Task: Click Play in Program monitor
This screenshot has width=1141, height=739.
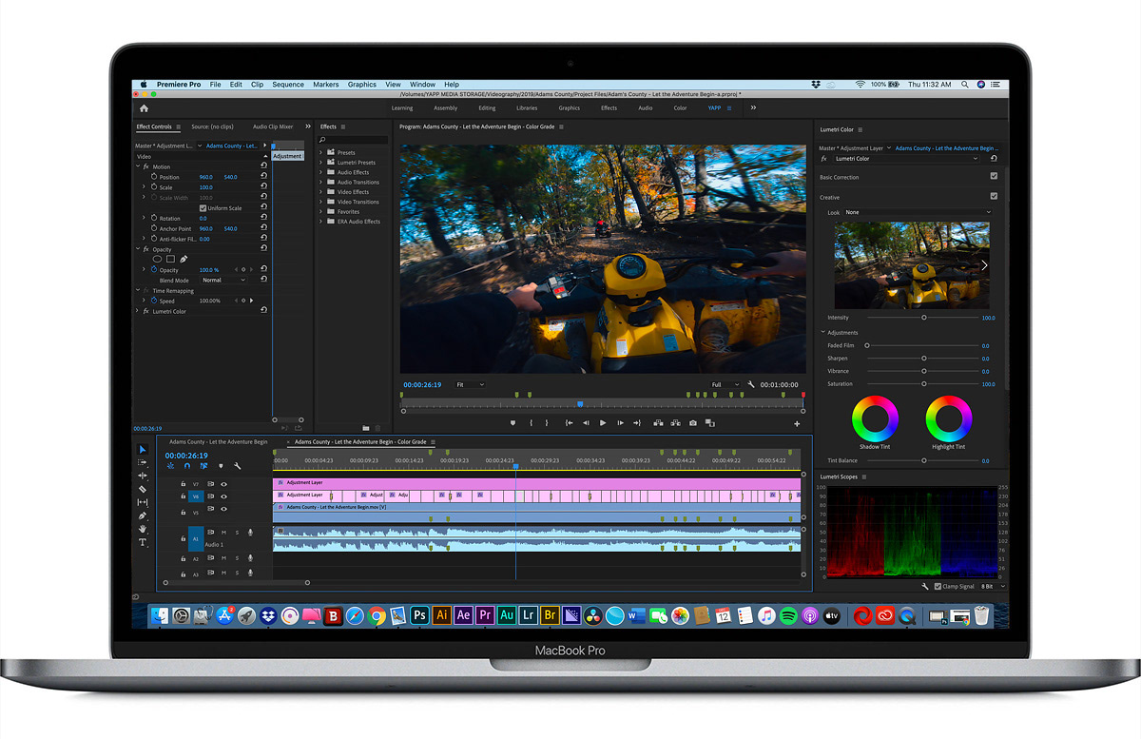Action: tap(602, 423)
